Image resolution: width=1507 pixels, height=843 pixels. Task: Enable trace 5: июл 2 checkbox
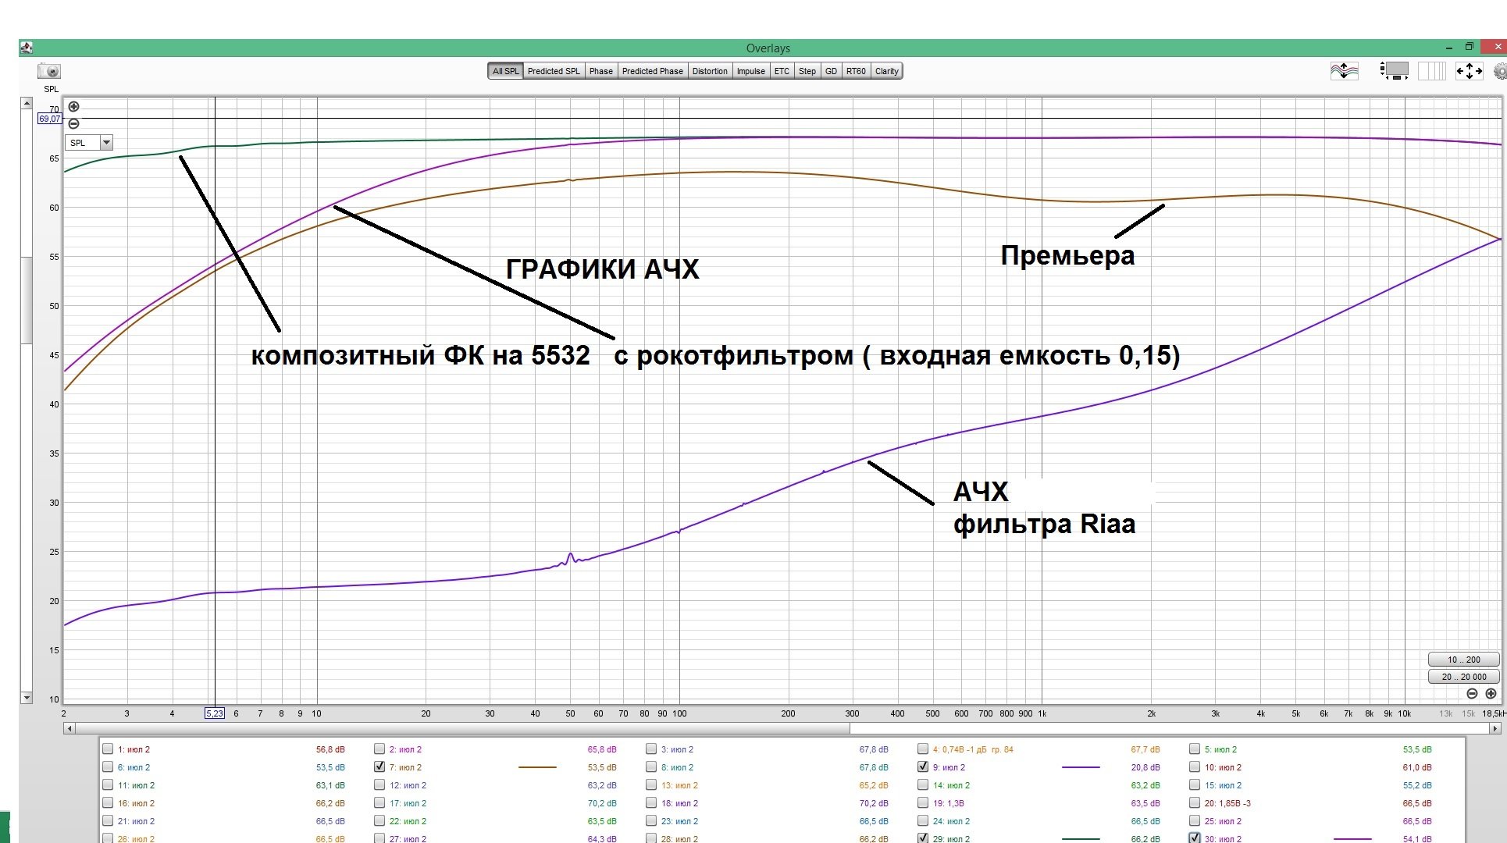(1195, 749)
